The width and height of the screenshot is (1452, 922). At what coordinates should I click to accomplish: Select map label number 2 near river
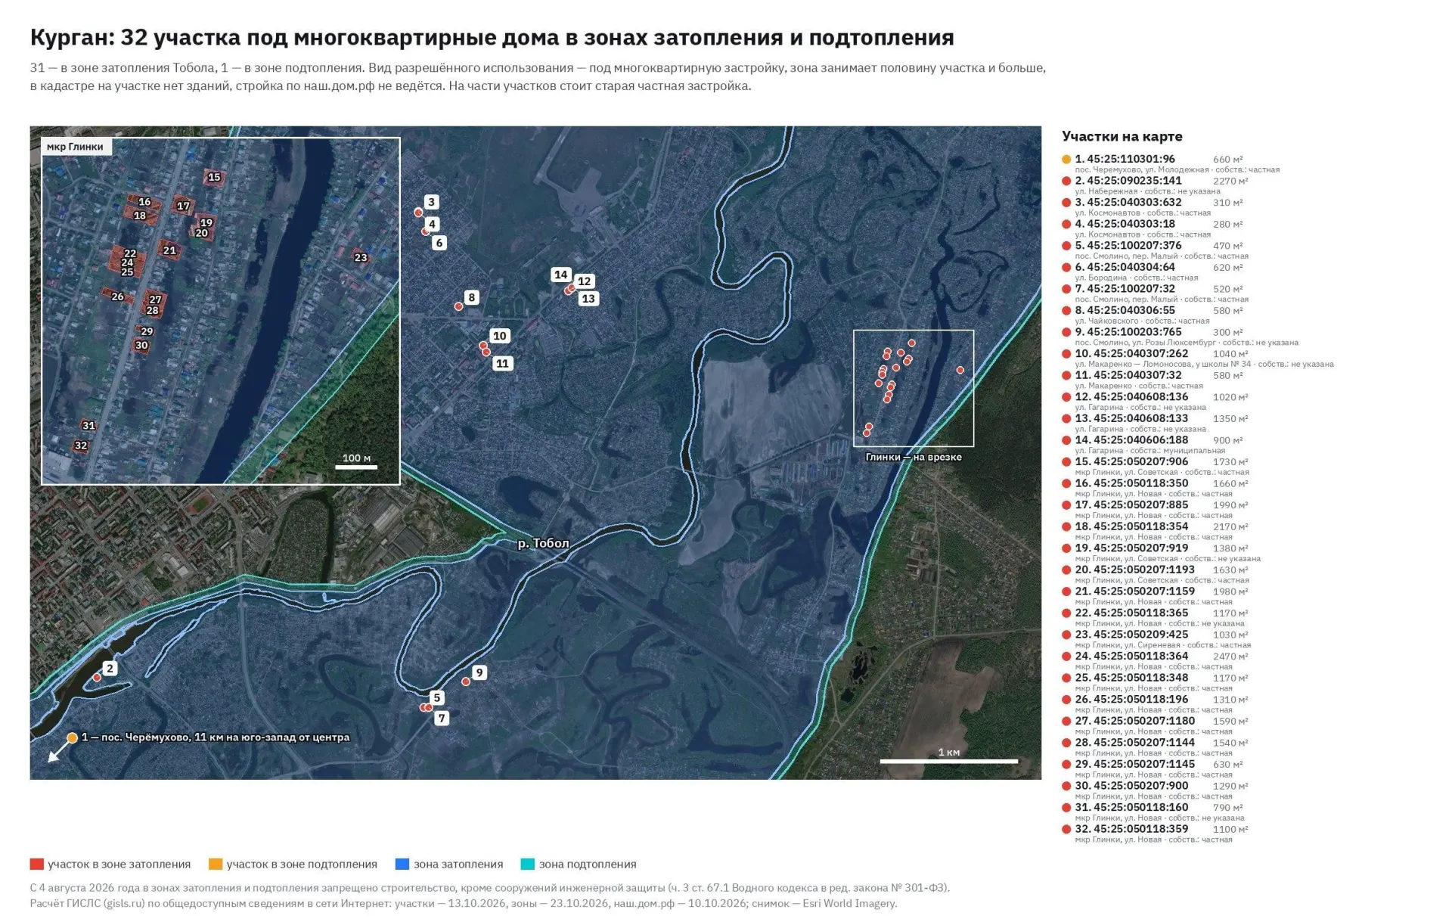click(x=110, y=668)
